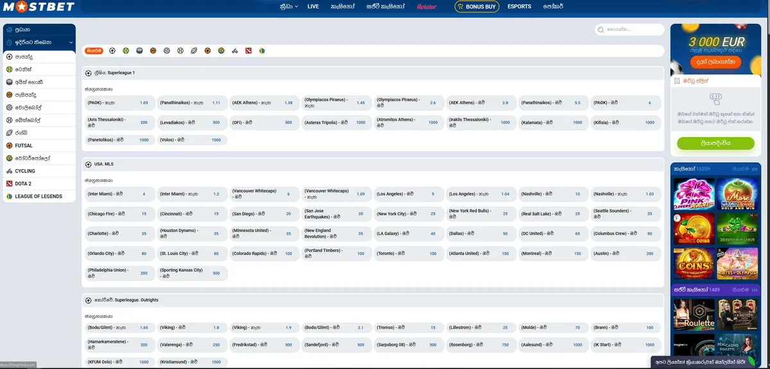The width and height of the screenshot is (770, 369).
Task: Click football icon beside USA. MLS header
Action: click(x=89, y=164)
